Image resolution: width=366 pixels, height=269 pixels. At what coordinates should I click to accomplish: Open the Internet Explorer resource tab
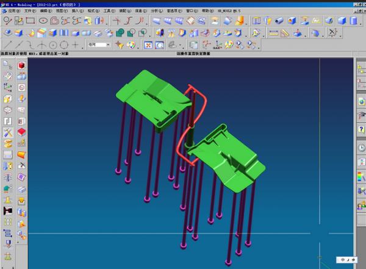(x=361, y=102)
